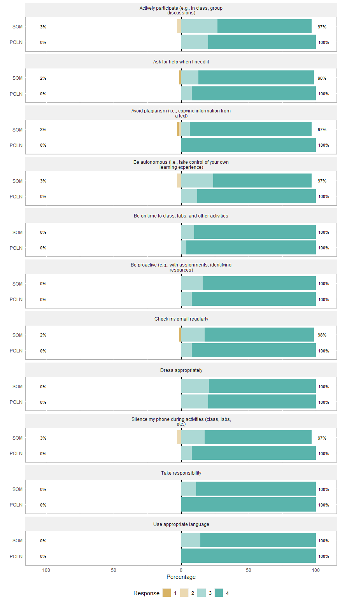
Task: Click SOM's light teal segment in Actively participate
Action: 199,26
